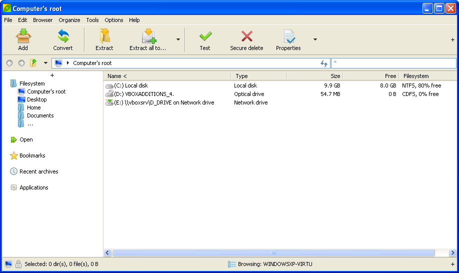Image resolution: width=459 pixels, height=273 pixels.
Task: Click the scrollbar left arrow
Action: tap(107, 252)
